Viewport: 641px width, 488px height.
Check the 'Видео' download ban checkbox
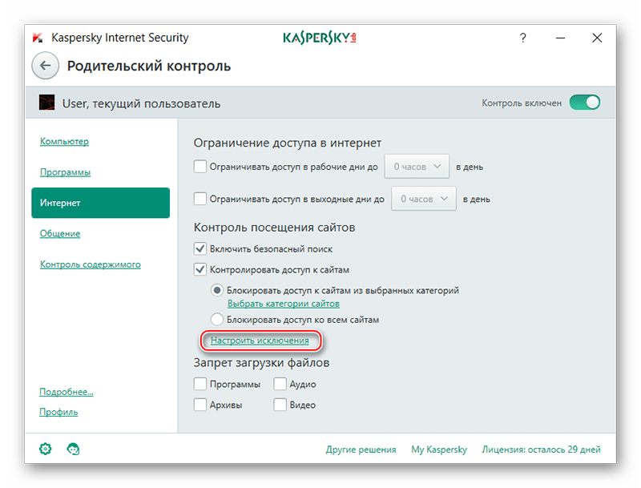coord(280,405)
